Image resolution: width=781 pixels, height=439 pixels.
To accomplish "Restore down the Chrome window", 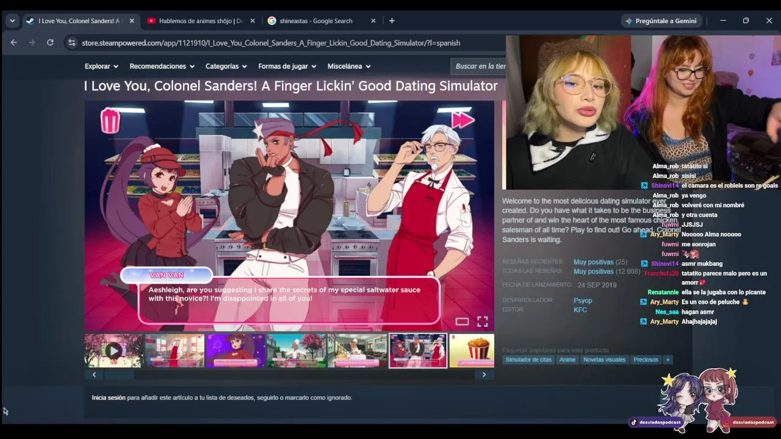I will (746, 21).
